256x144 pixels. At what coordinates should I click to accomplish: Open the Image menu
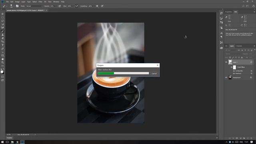17,2
